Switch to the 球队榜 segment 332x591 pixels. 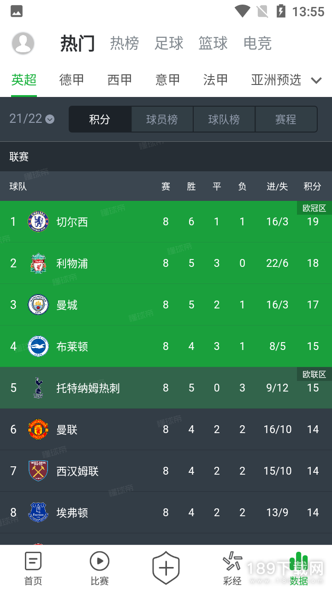tap(224, 120)
